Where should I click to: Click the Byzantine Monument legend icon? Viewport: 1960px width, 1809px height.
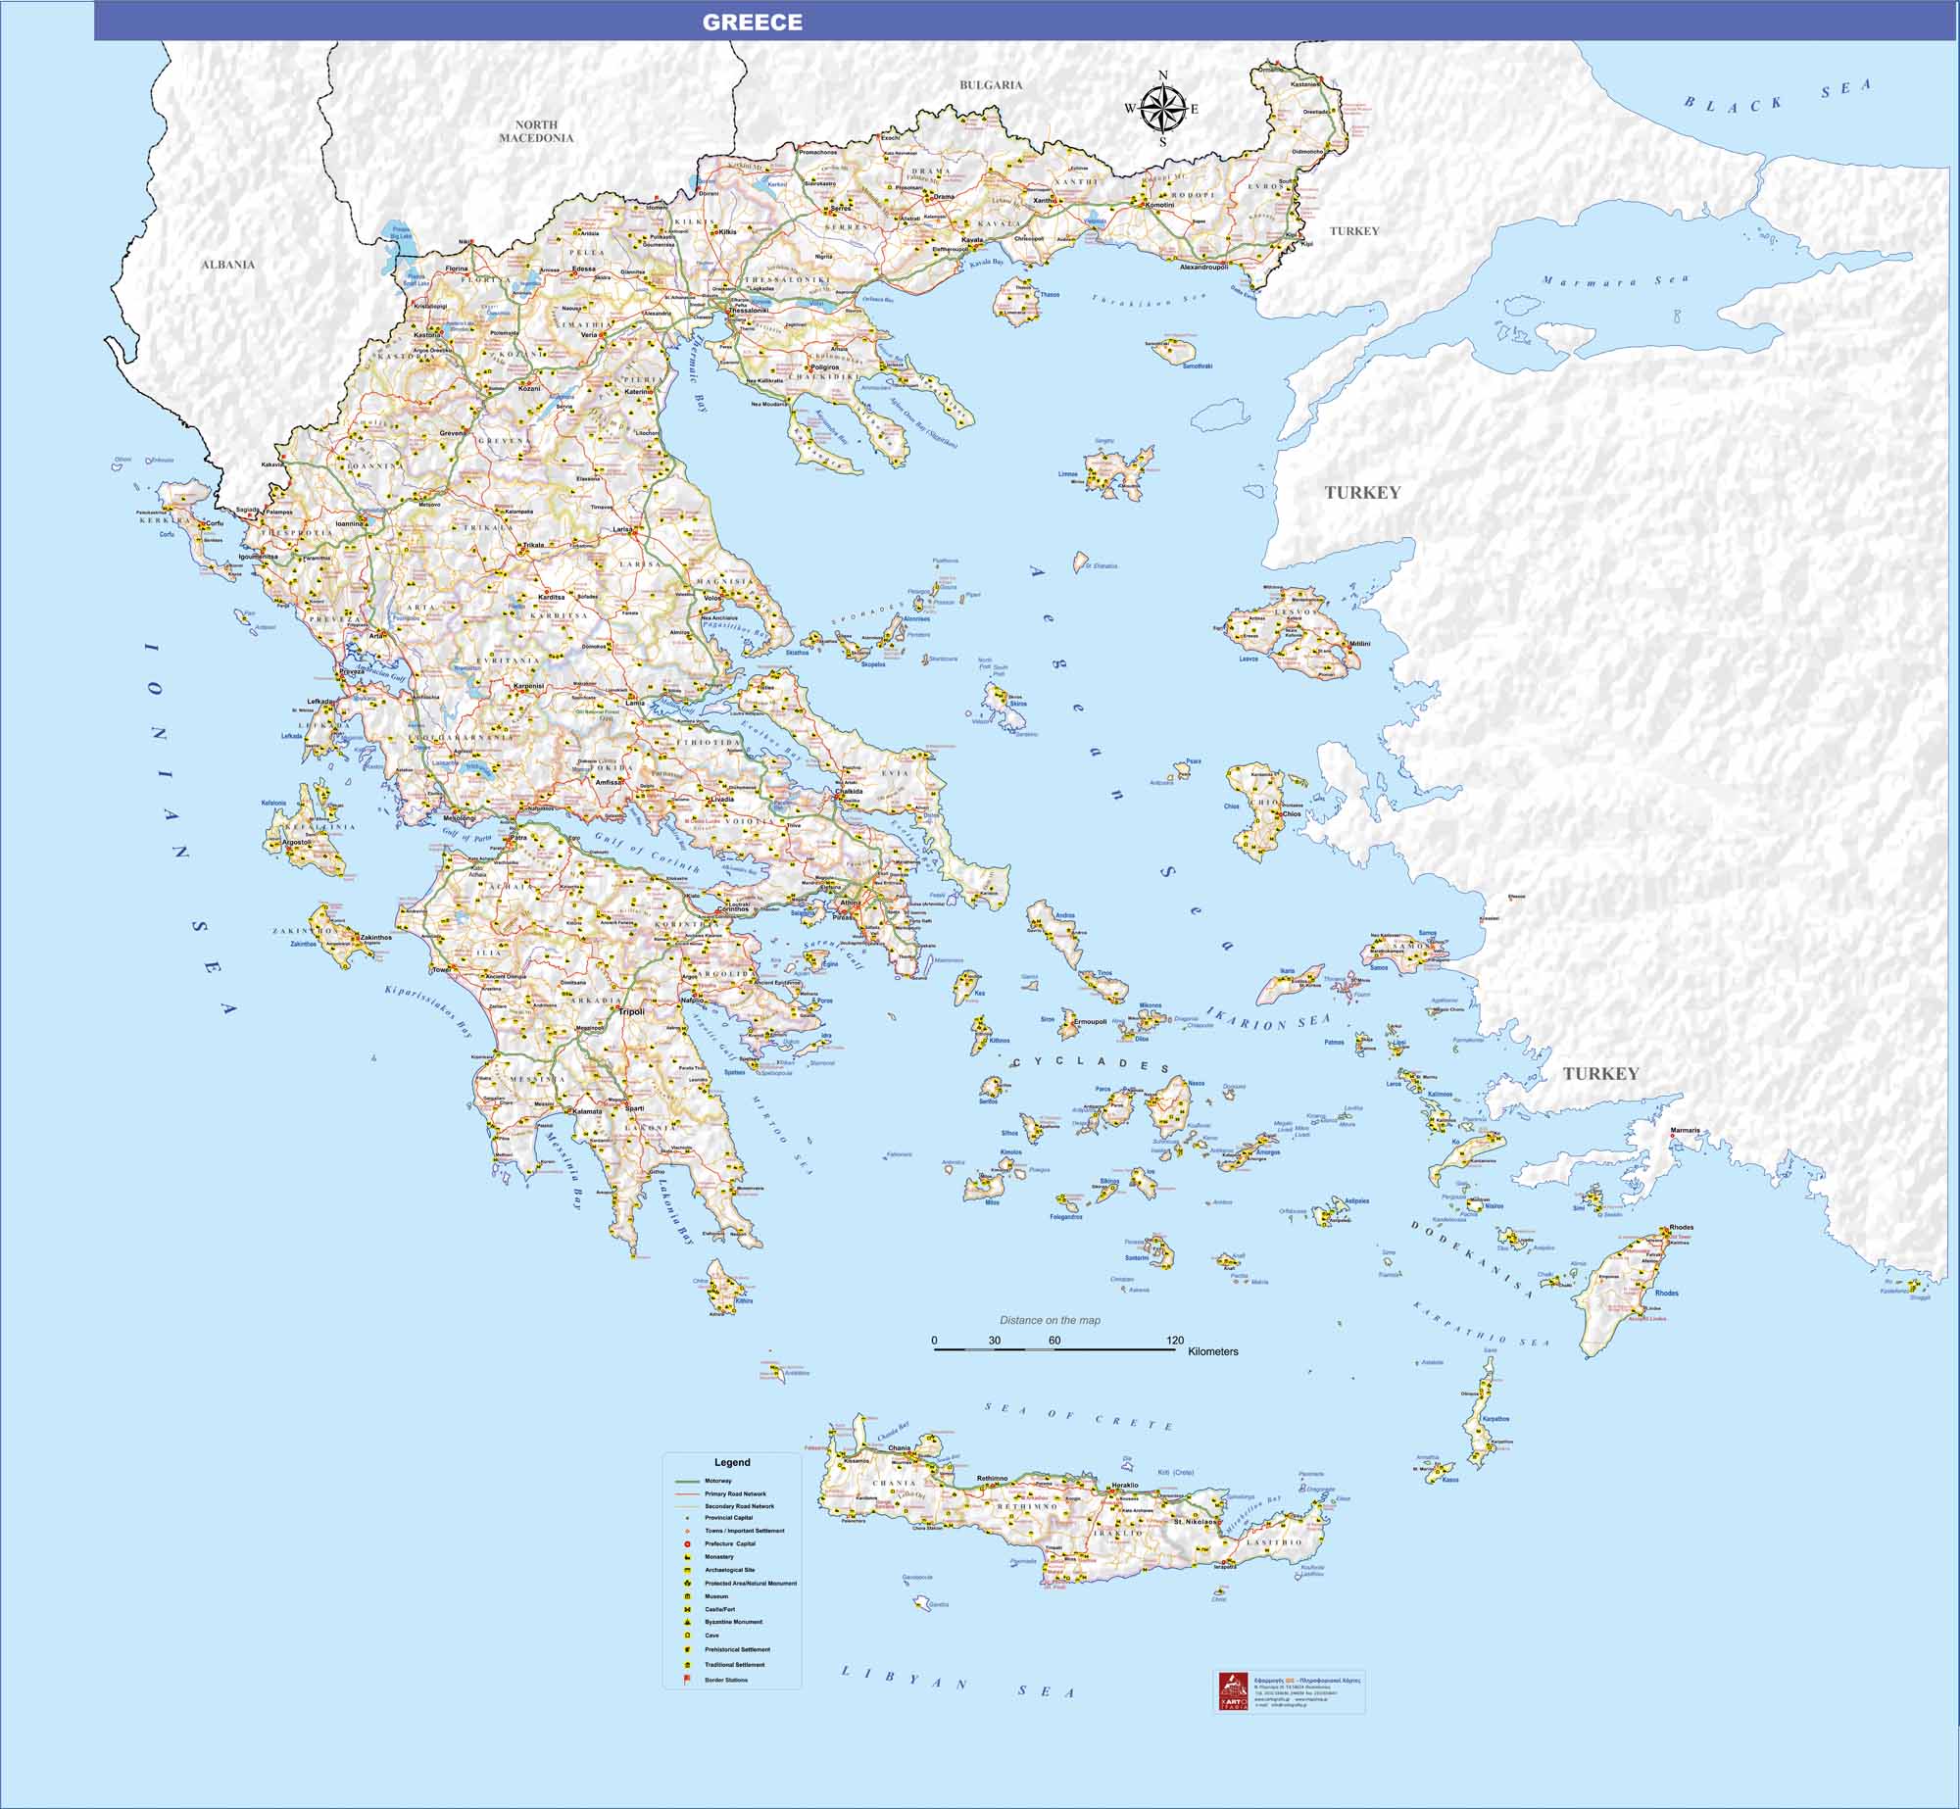tap(687, 1622)
